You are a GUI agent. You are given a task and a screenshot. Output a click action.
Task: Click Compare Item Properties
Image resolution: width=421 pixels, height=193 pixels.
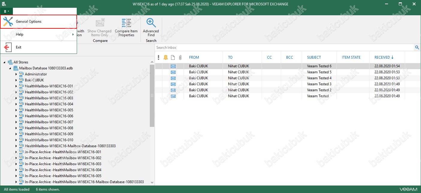point(126,28)
